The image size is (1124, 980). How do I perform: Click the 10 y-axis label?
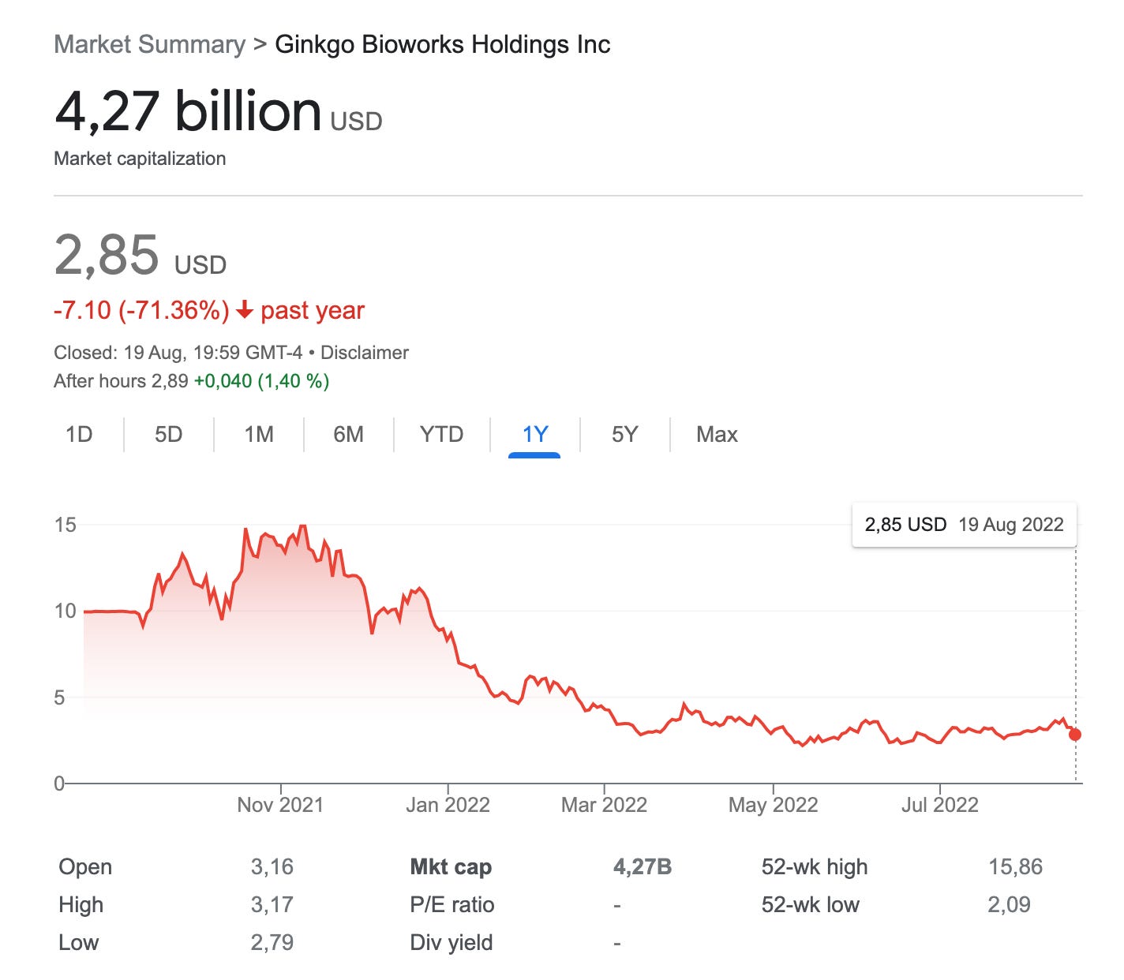[65, 611]
